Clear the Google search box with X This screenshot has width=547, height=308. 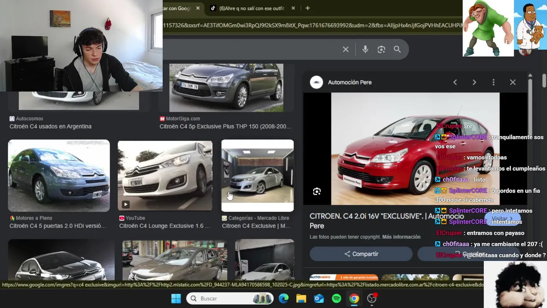(x=346, y=50)
